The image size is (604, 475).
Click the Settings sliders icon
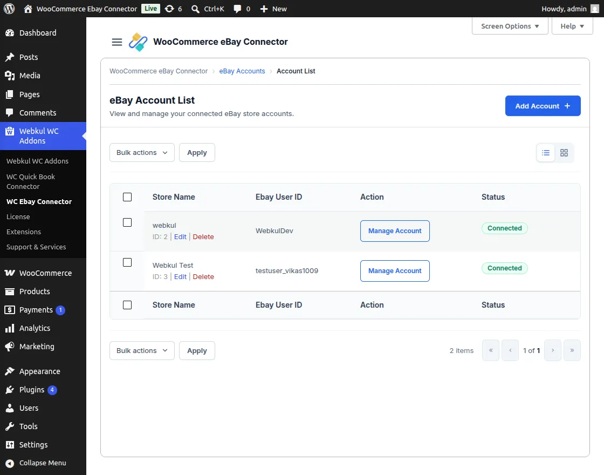coord(10,445)
